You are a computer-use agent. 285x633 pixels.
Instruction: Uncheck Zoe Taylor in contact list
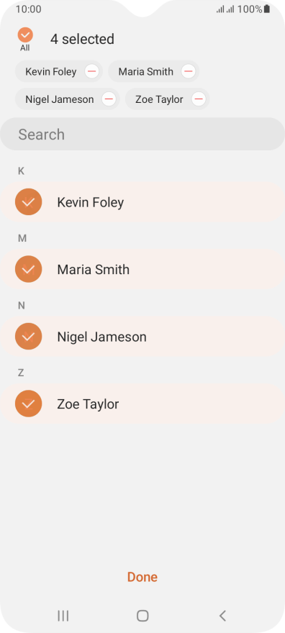[x=28, y=404]
